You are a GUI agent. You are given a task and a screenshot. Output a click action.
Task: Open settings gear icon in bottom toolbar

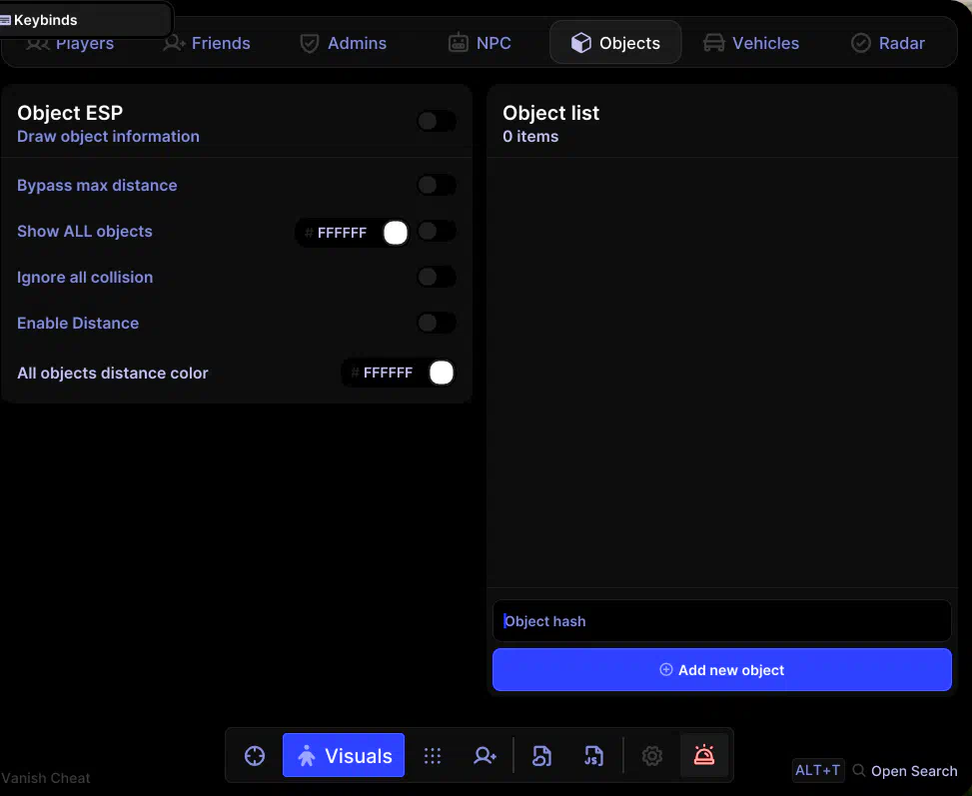click(652, 756)
